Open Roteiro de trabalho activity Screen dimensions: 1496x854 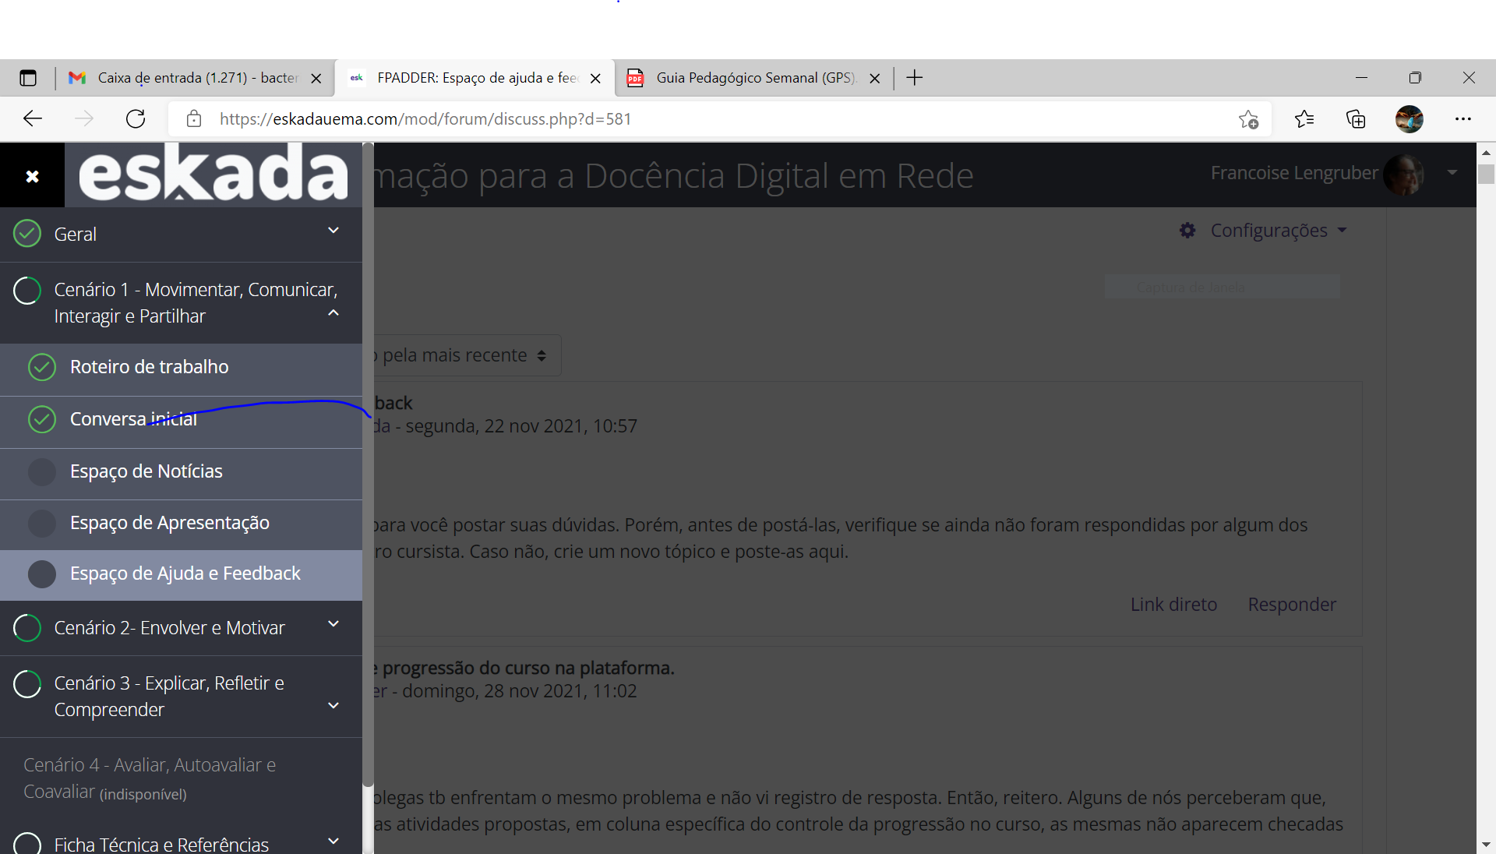149,367
